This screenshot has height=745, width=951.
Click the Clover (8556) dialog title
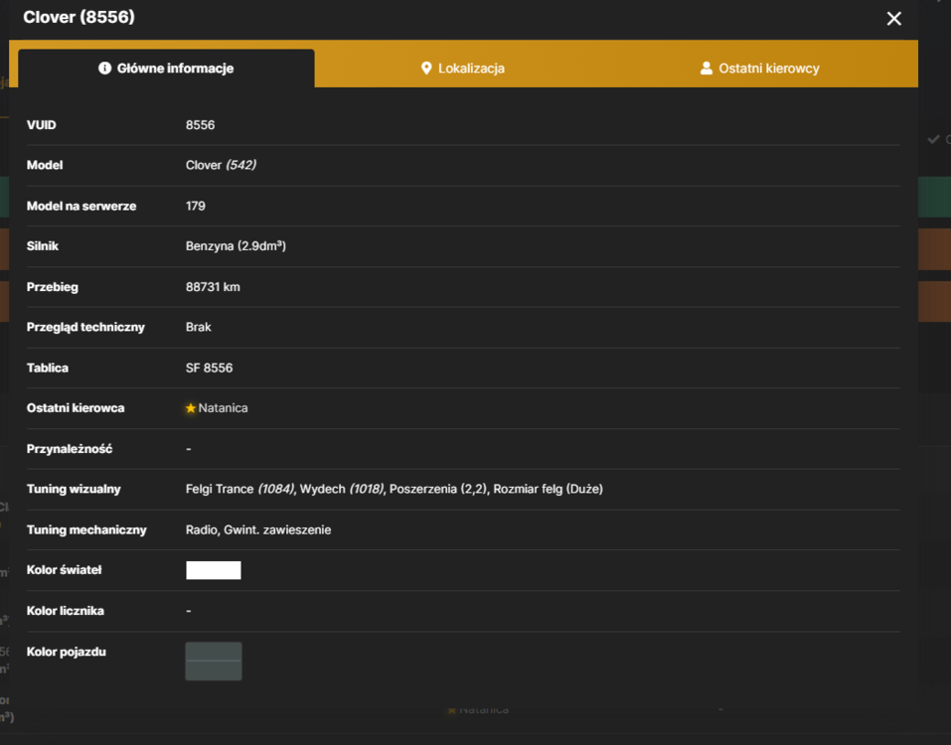tap(79, 17)
